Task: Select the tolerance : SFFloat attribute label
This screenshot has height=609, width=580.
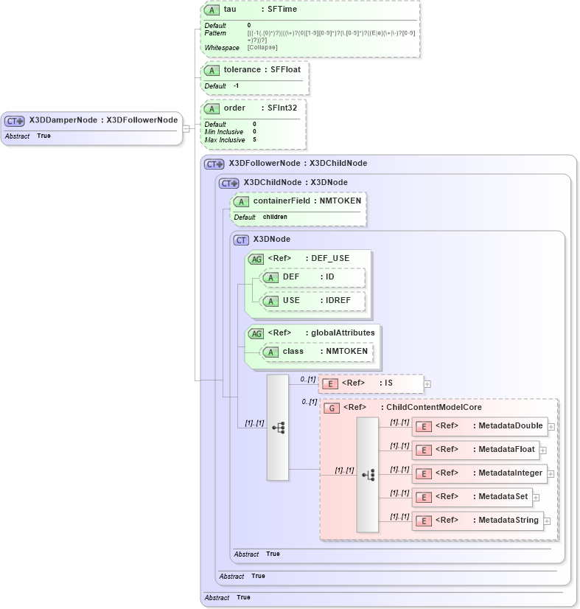Action: pos(262,70)
